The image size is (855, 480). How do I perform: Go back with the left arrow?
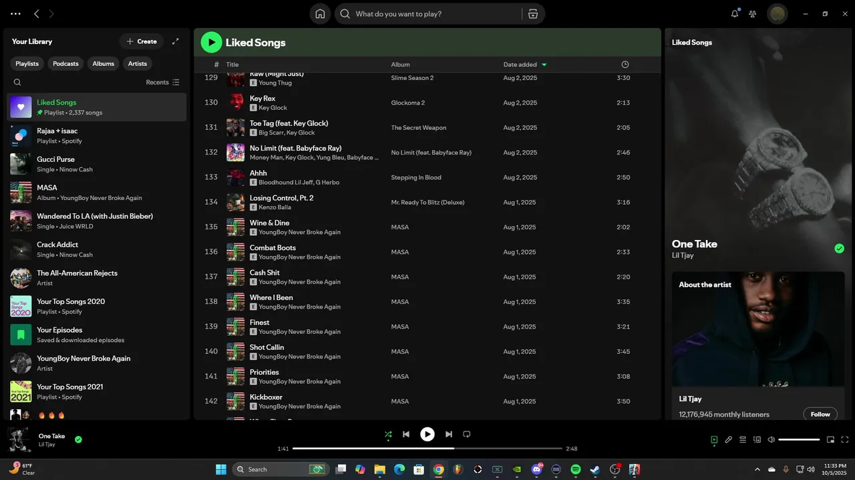[37, 13]
